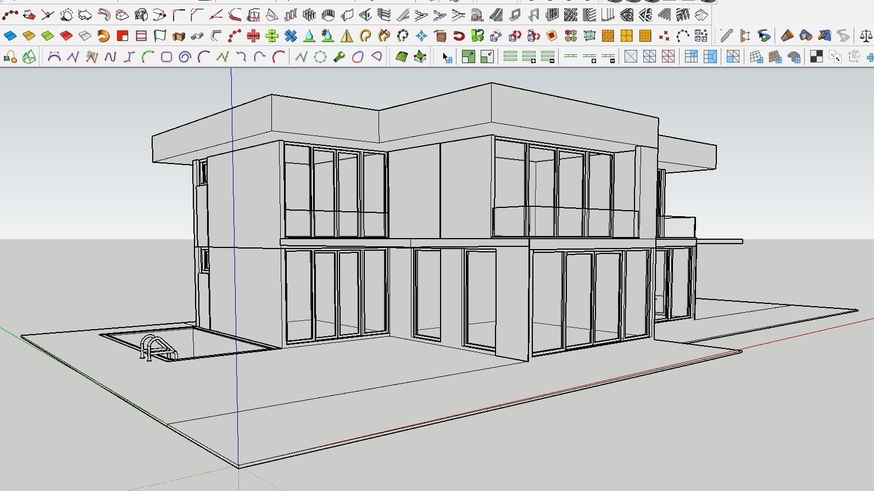Click the triple lines with plus icon

[529, 57]
